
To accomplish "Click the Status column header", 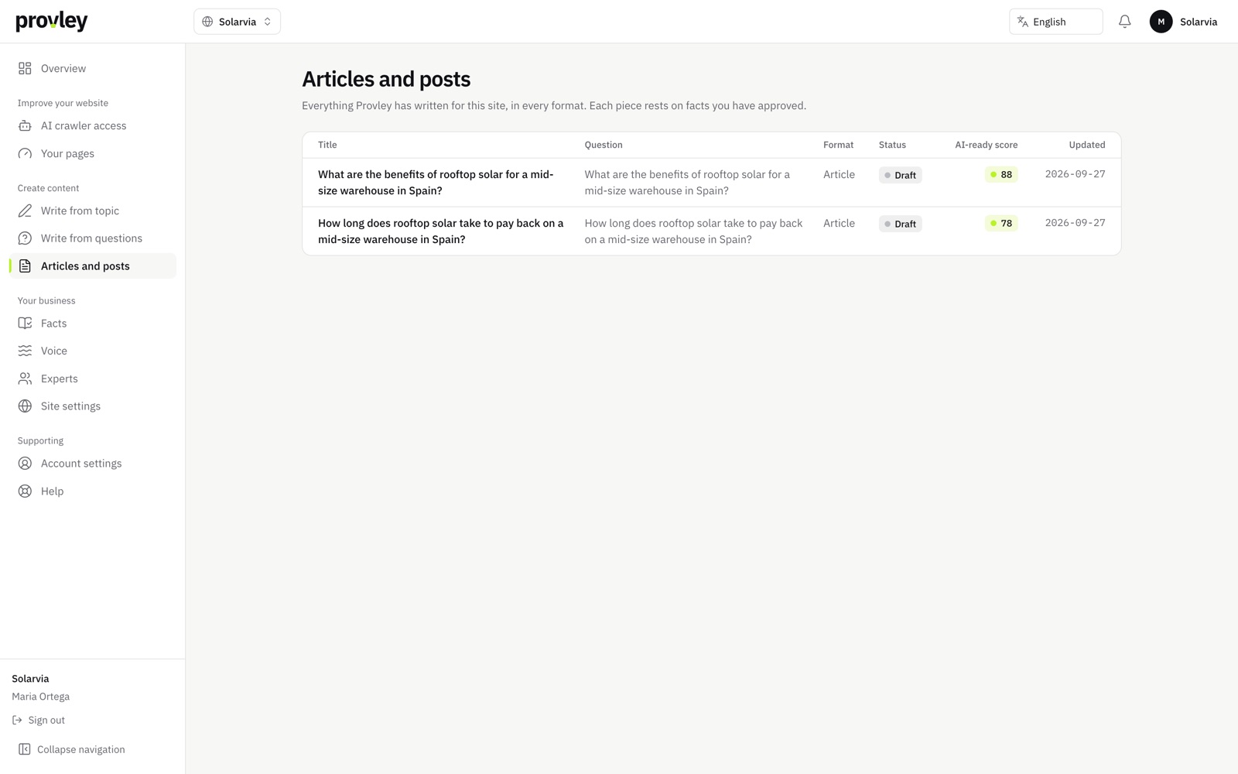I will 892,145.
